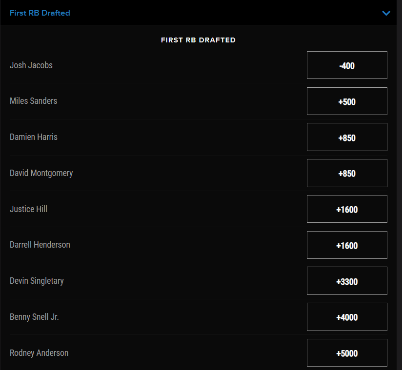
Task: Select Miles Sanders odds +500
Action: tap(347, 101)
